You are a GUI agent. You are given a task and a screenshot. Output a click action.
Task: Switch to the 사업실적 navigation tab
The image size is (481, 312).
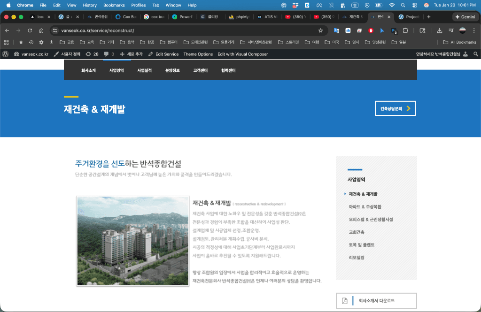pyautogui.click(x=144, y=69)
